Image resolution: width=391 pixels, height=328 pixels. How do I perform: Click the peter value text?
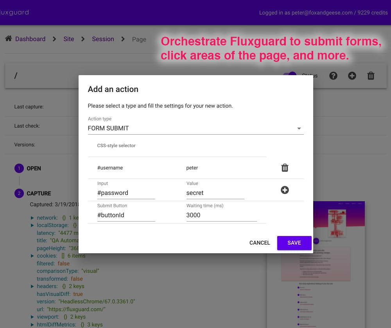[x=192, y=168]
